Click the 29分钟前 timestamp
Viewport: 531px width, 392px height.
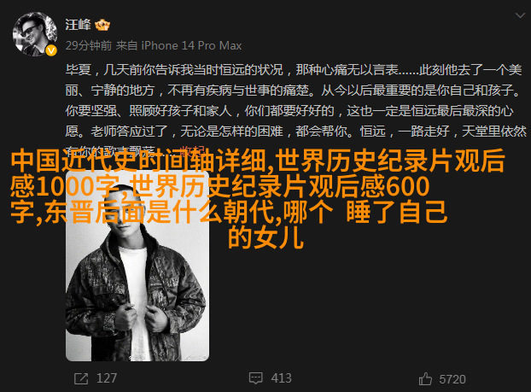(x=89, y=45)
